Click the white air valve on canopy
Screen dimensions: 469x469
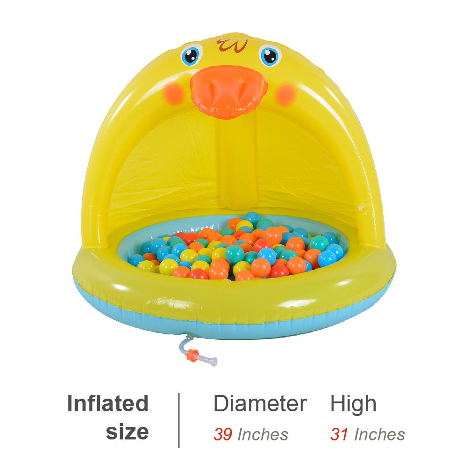pyautogui.click(x=361, y=207)
